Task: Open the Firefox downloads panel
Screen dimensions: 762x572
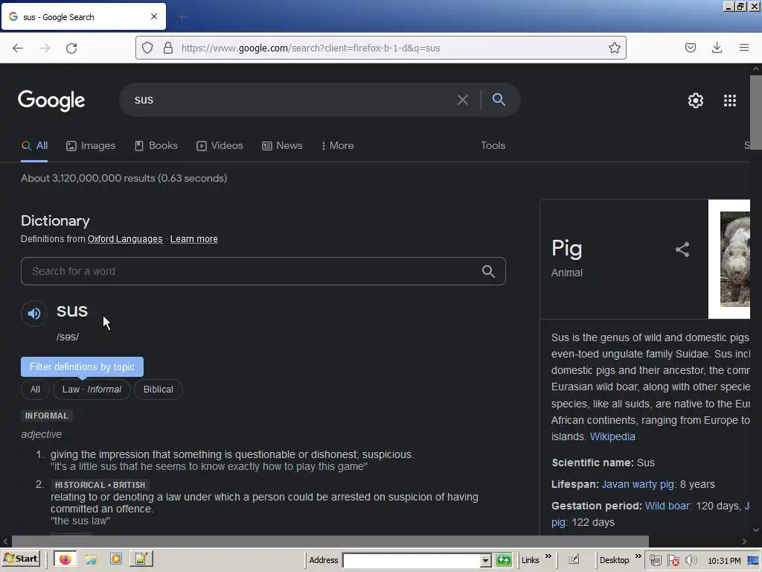Action: point(717,48)
